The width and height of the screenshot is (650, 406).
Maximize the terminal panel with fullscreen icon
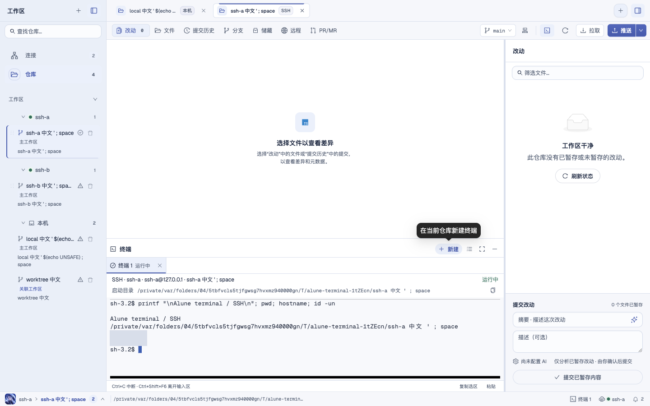pos(482,249)
